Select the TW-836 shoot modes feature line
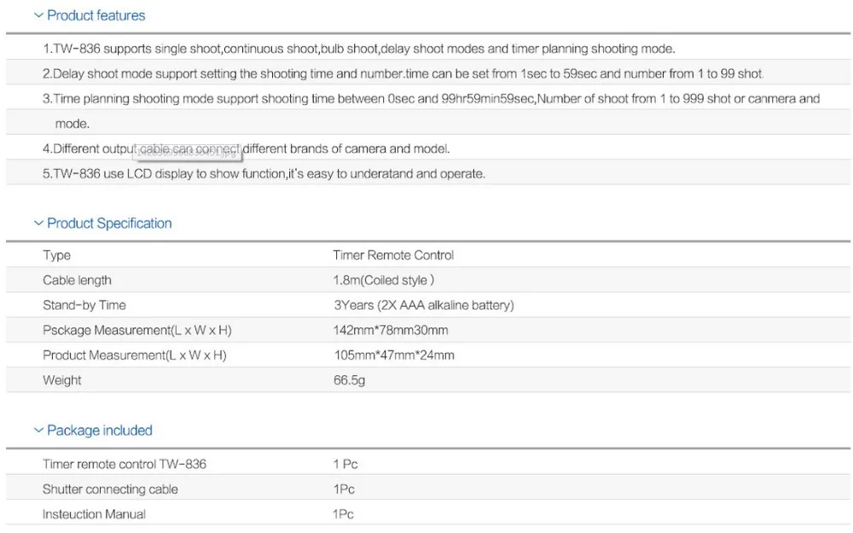 point(359,49)
